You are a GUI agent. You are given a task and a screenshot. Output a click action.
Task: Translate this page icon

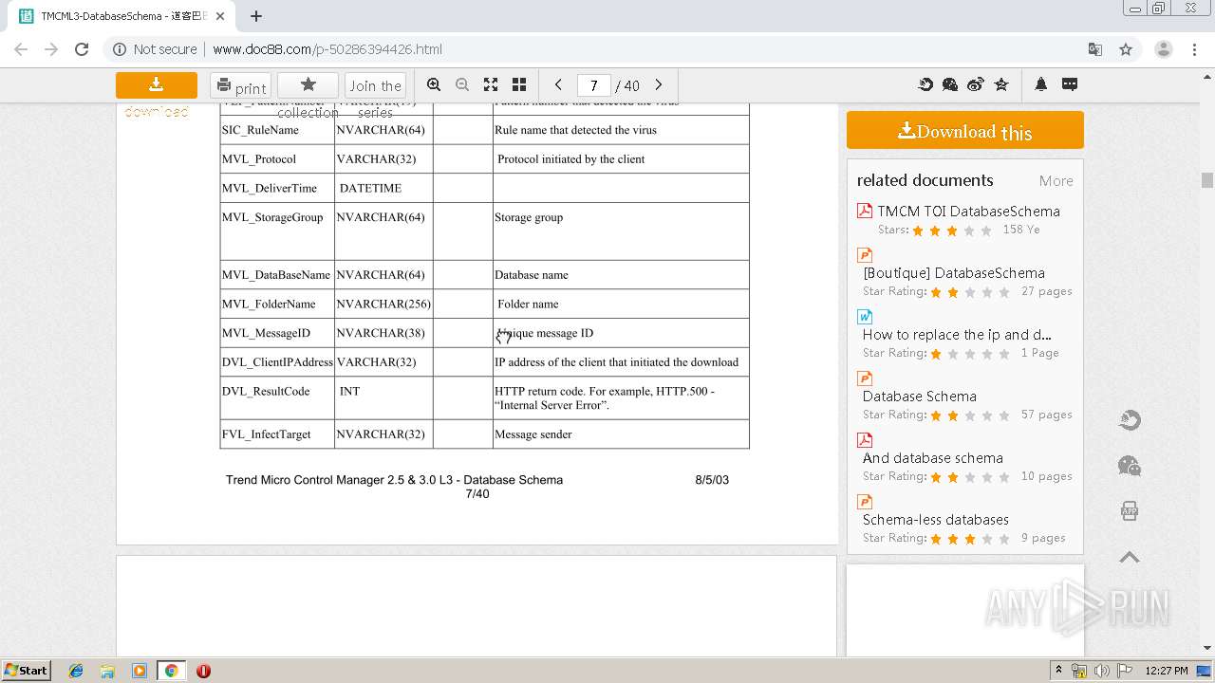pyautogui.click(x=1095, y=49)
